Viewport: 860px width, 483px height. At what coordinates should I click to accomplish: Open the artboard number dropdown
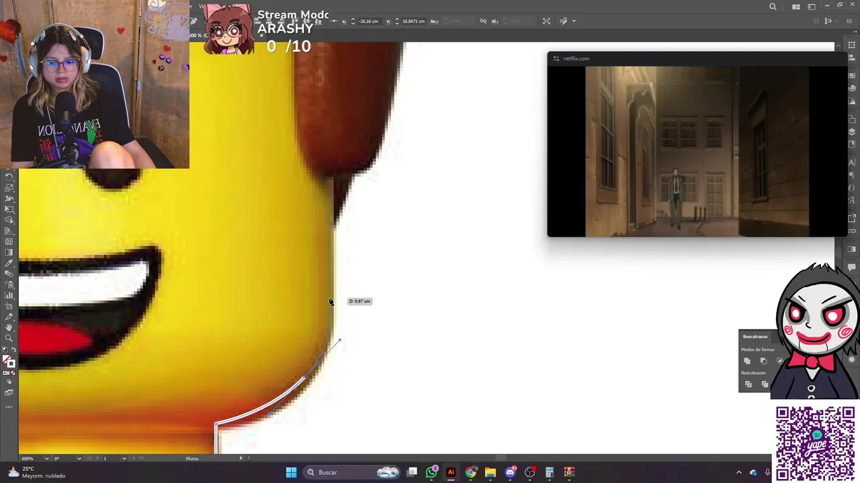[x=124, y=458]
